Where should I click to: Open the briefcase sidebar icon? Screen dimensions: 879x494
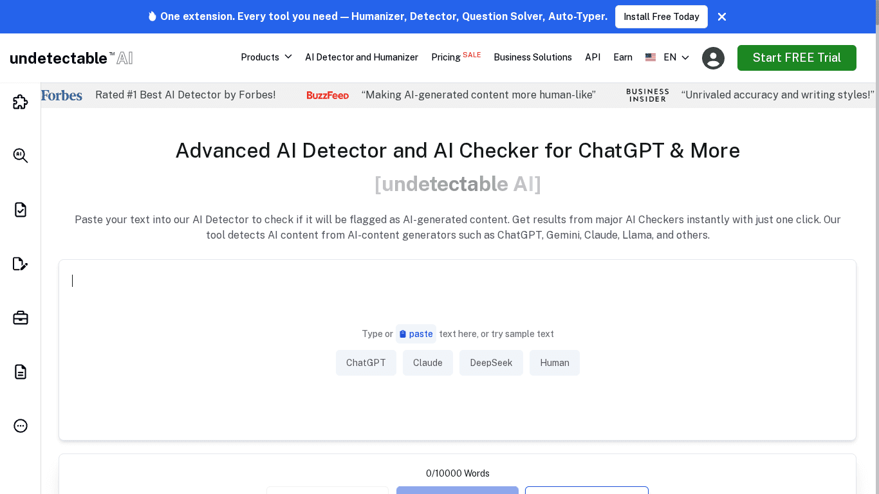21,318
